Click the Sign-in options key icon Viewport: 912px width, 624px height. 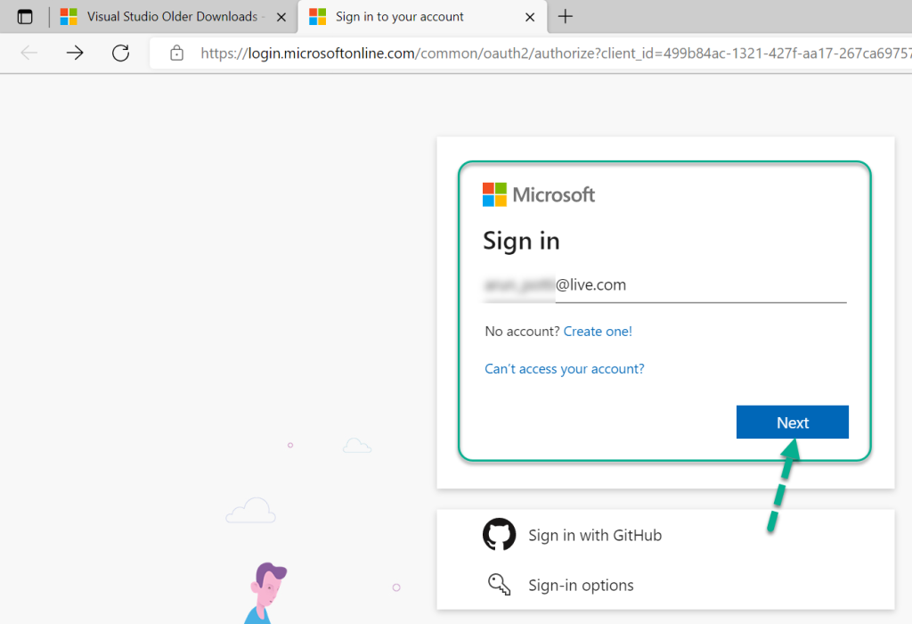click(x=499, y=585)
